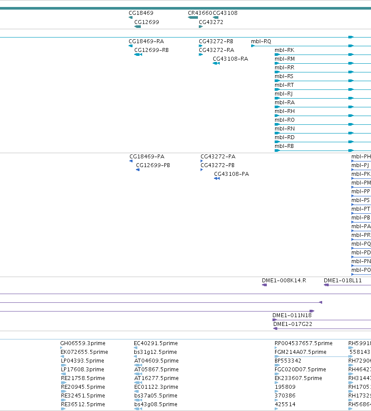The width and height of the screenshot is (371, 411).
Task: Click the EK072655.5prime EST label
Action: [x=84, y=352]
